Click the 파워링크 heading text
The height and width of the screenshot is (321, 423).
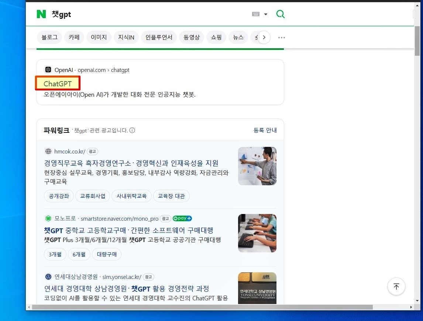pos(56,131)
